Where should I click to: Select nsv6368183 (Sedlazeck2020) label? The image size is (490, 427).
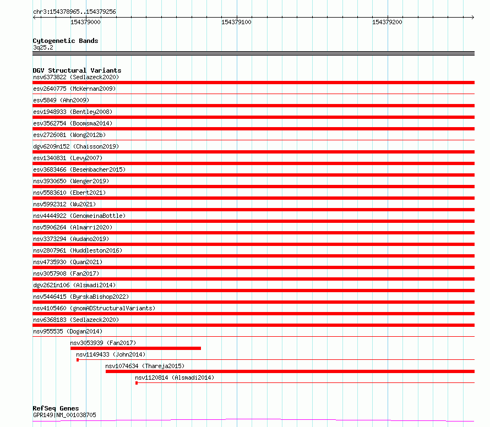click(76, 320)
